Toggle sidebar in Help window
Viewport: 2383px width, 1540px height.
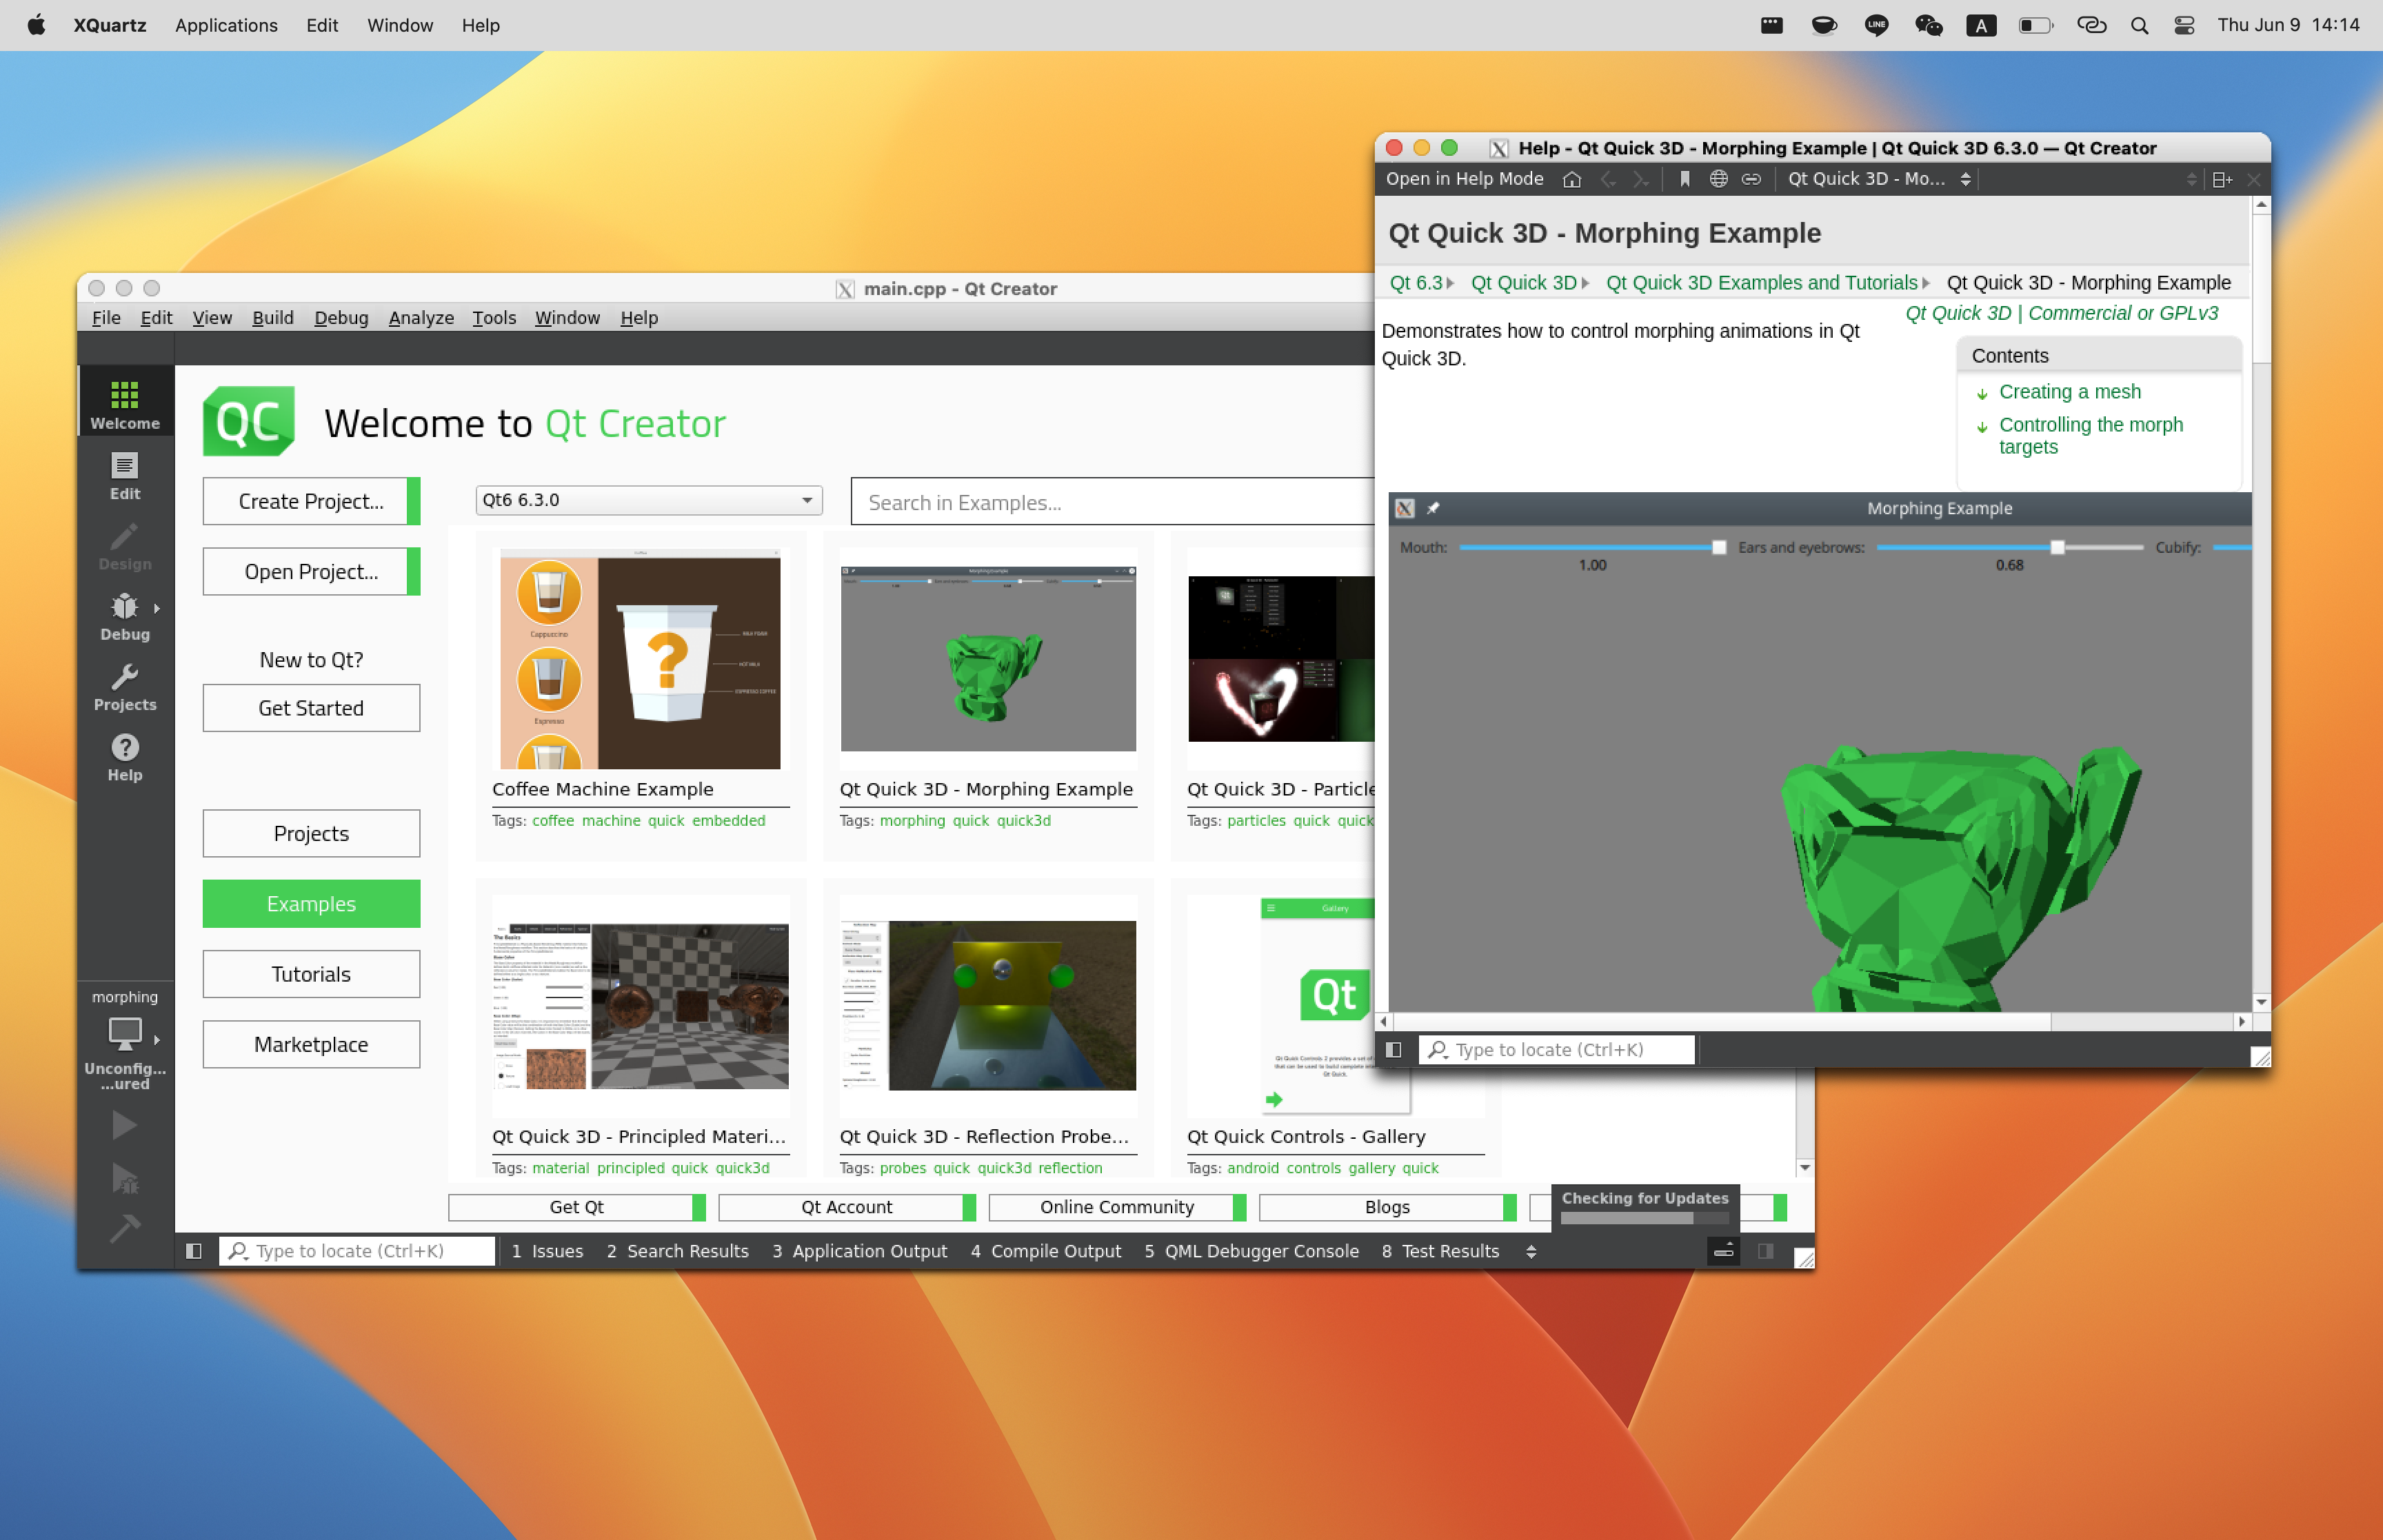(x=1393, y=1049)
